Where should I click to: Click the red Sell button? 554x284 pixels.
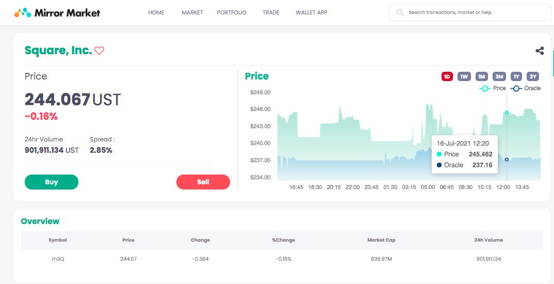point(203,182)
